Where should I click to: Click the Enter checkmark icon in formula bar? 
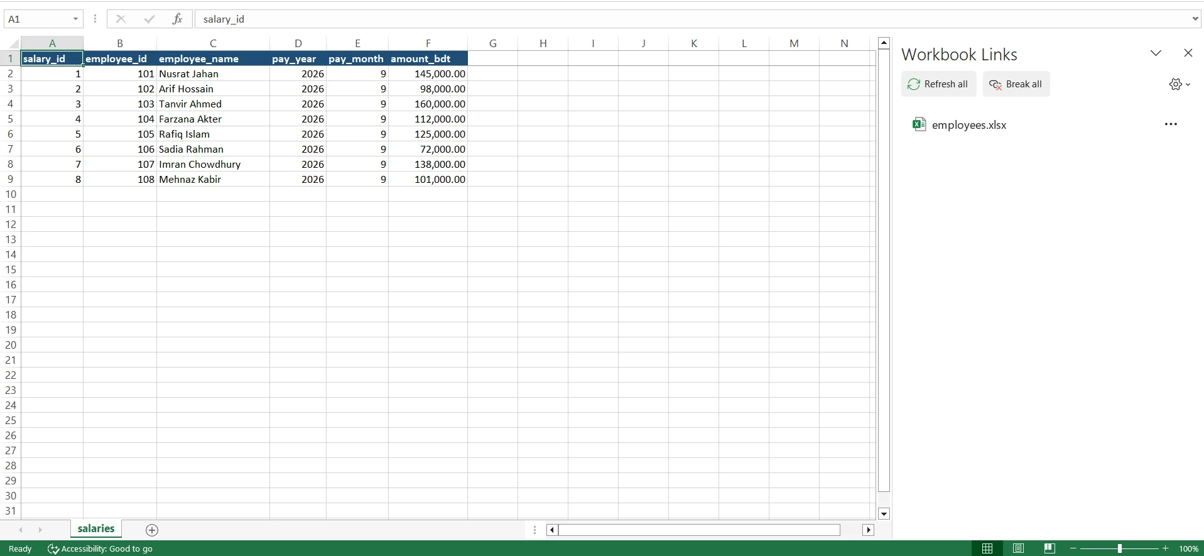pos(149,19)
